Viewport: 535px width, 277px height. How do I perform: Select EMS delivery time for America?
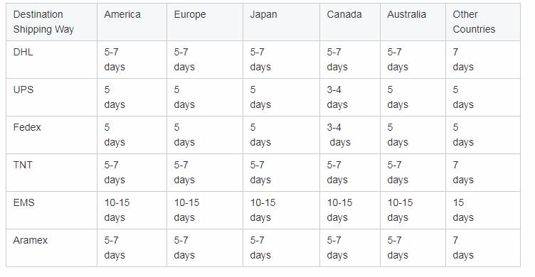[x=132, y=210]
